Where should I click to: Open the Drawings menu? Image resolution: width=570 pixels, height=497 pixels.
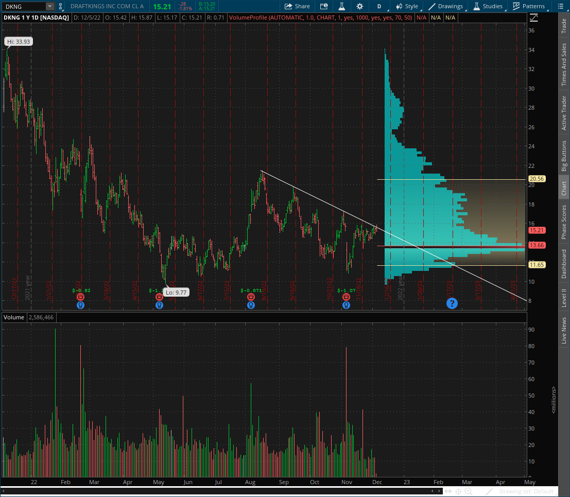(x=445, y=6)
